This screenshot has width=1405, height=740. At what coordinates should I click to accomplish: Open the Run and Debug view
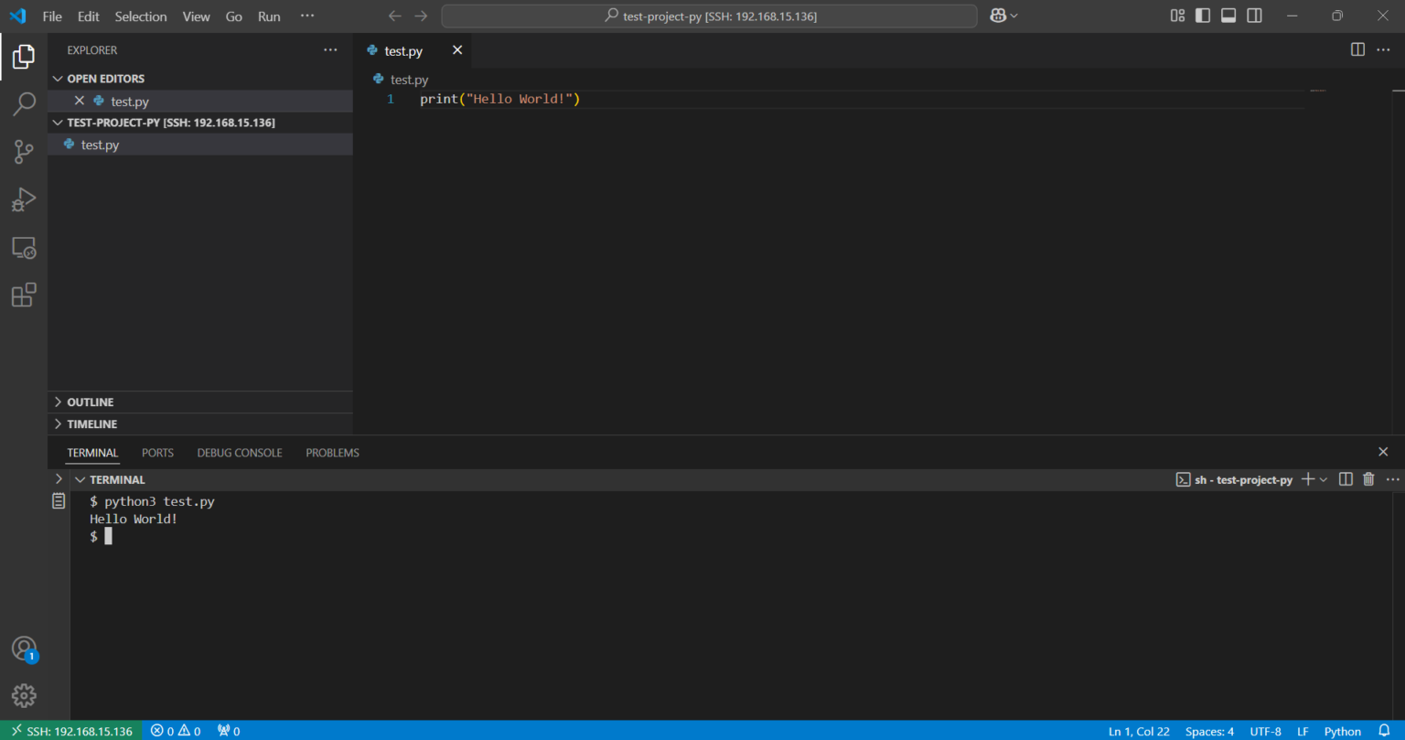[x=24, y=199]
